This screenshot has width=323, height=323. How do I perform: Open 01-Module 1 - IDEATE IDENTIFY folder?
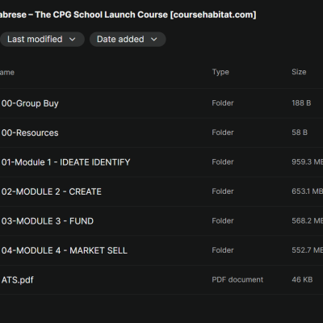click(x=65, y=162)
